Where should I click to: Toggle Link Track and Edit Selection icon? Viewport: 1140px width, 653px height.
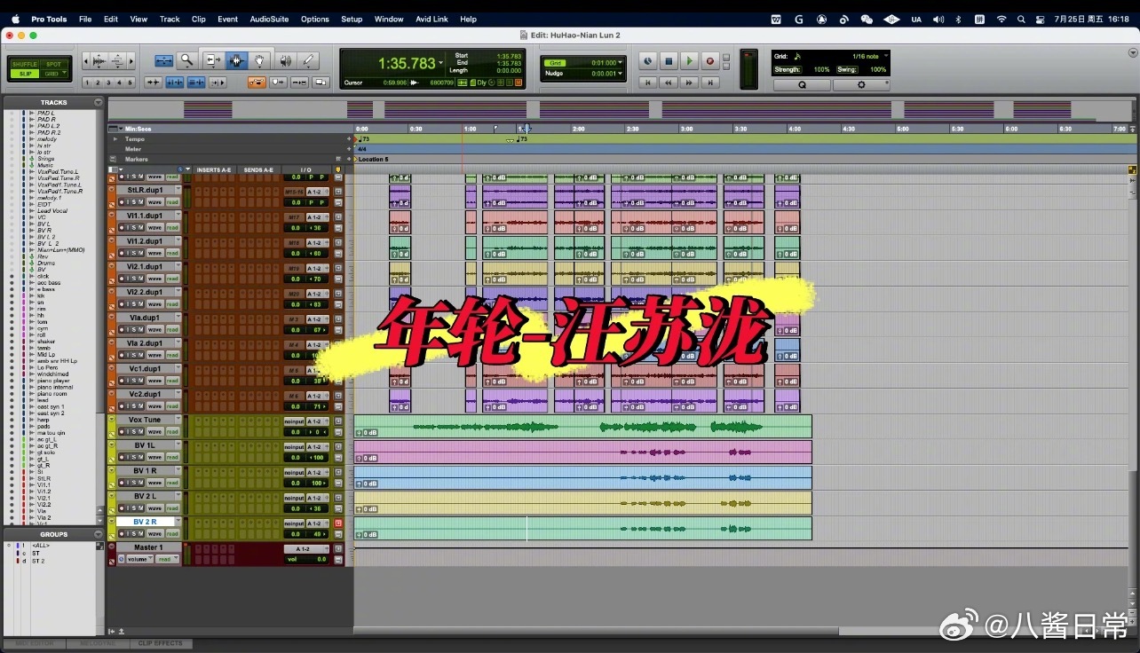[x=196, y=83]
